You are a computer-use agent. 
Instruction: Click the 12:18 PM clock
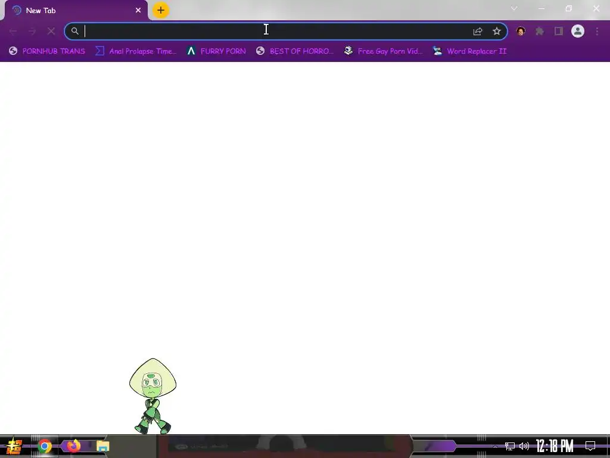pyautogui.click(x=555, y=446)
